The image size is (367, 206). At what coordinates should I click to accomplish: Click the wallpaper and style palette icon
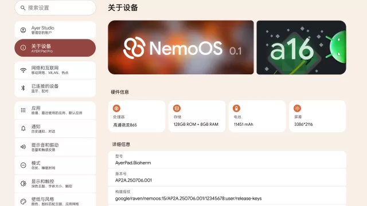[23, 201]
